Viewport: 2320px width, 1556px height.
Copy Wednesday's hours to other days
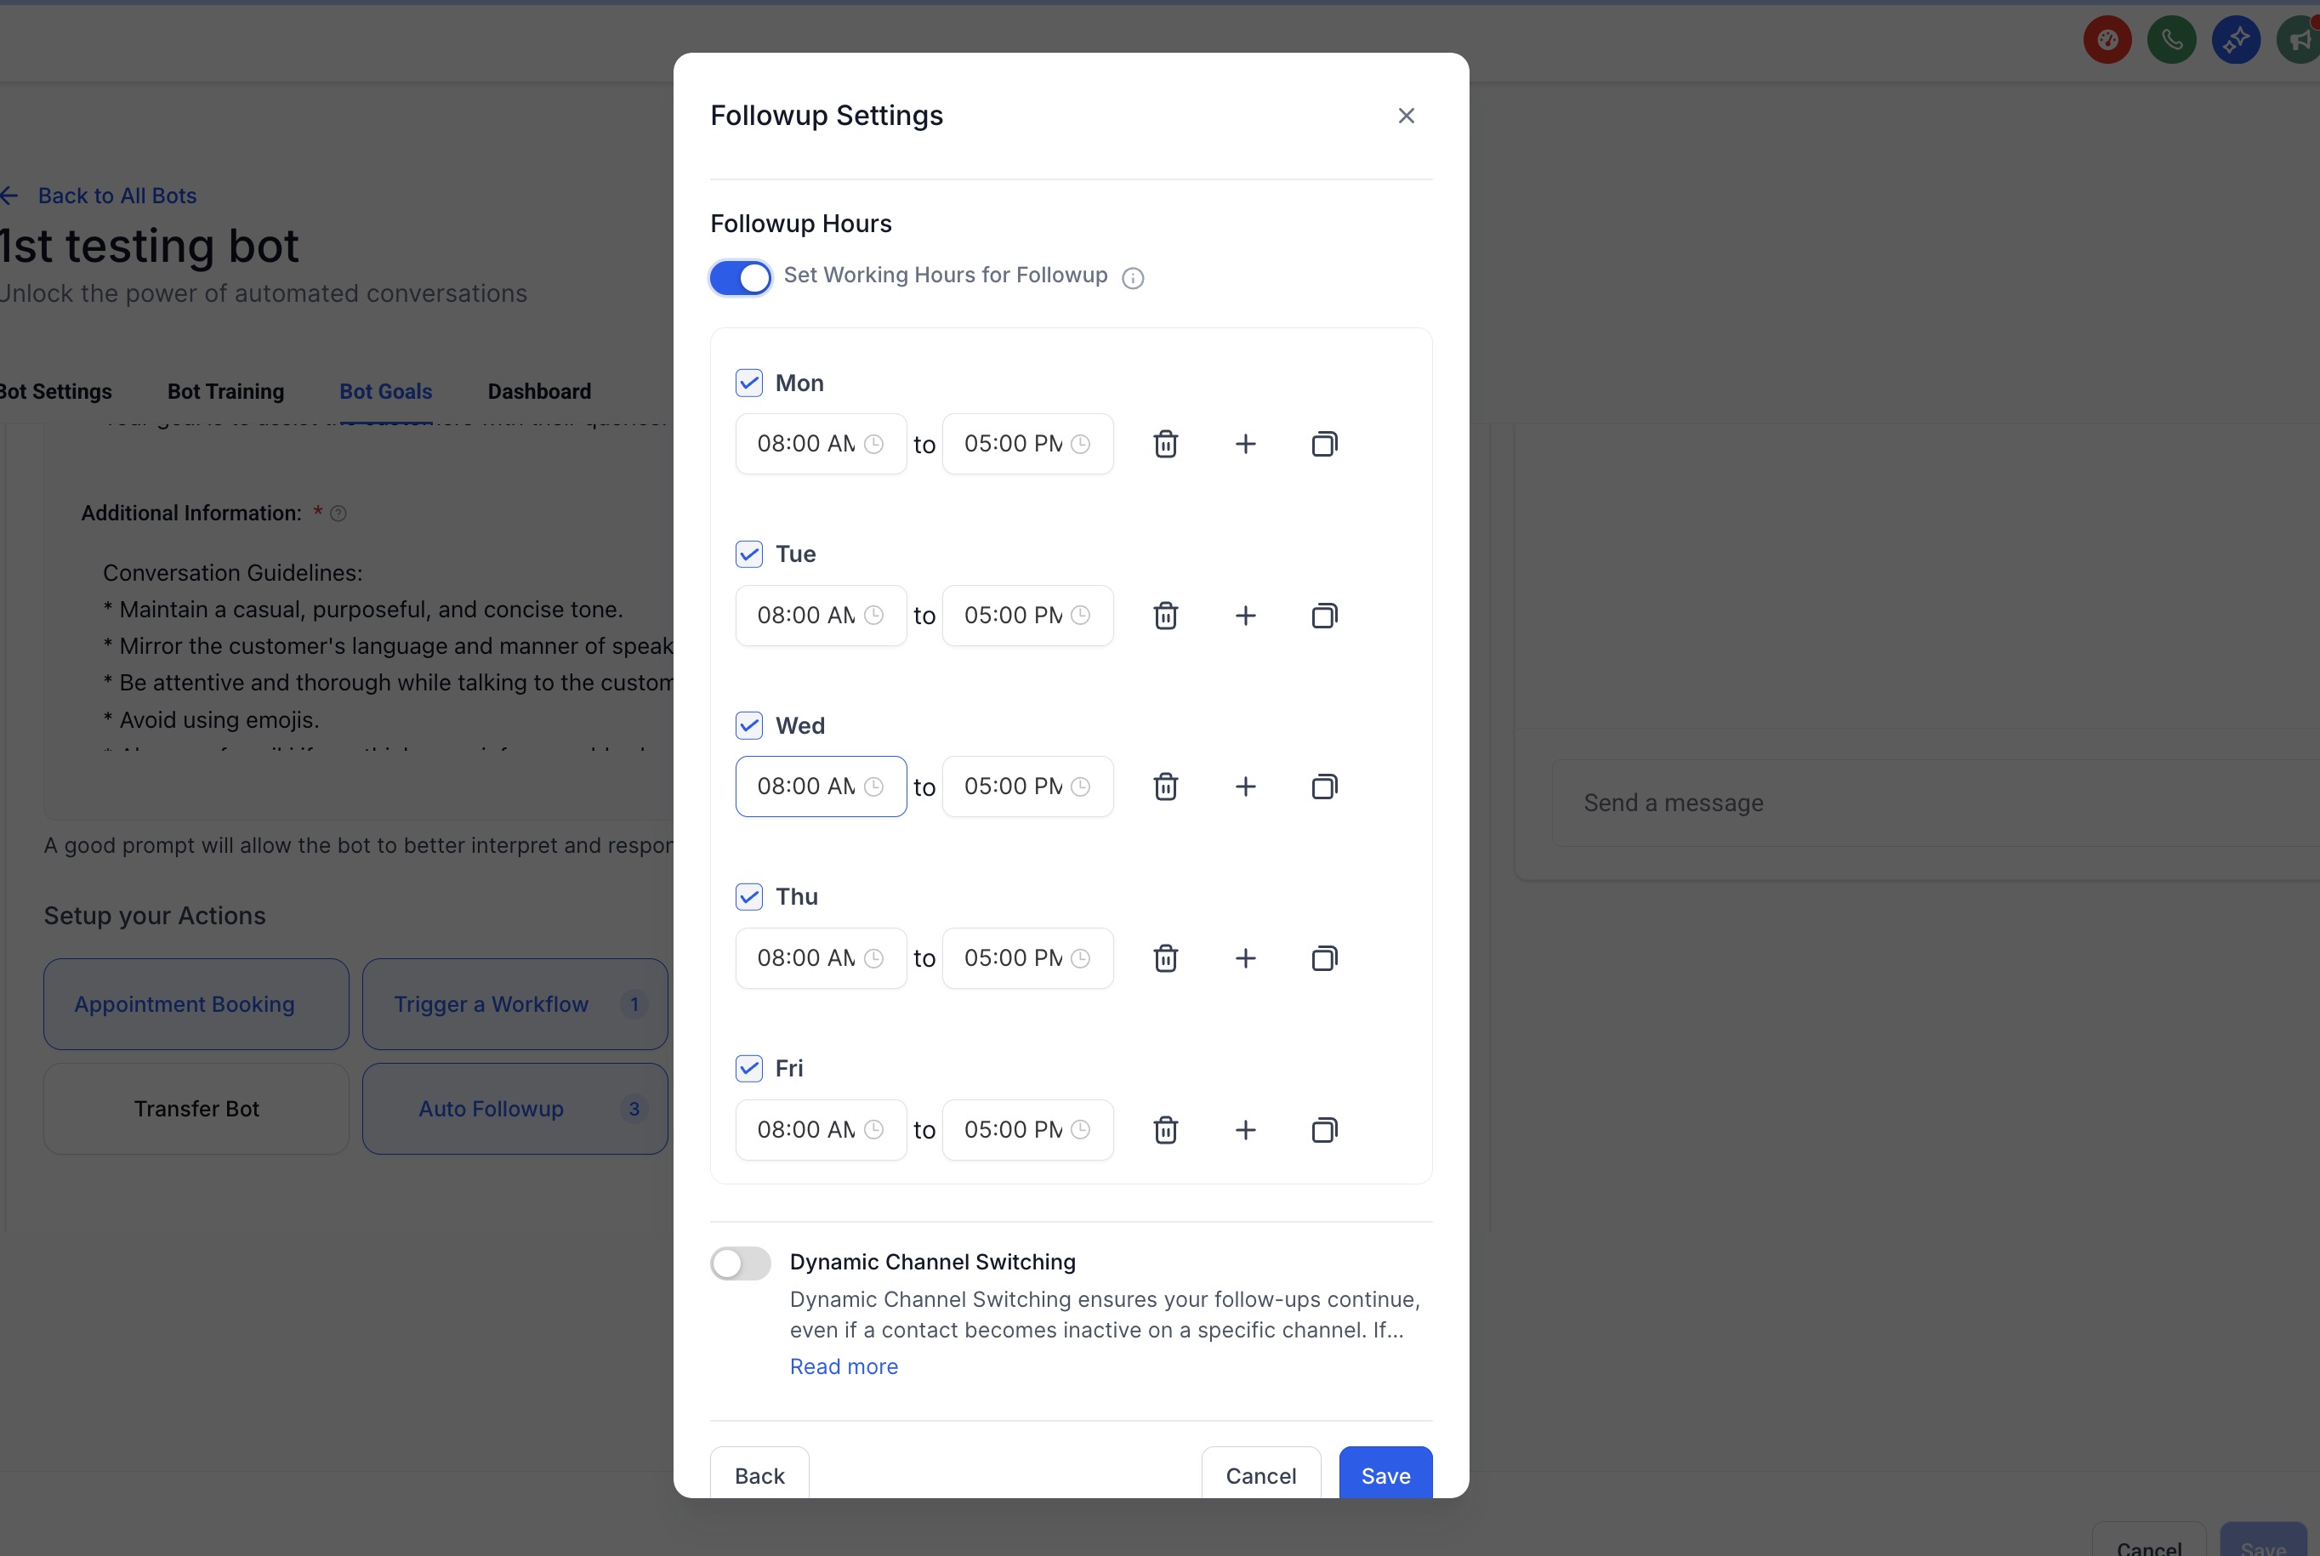(1324, 787)
